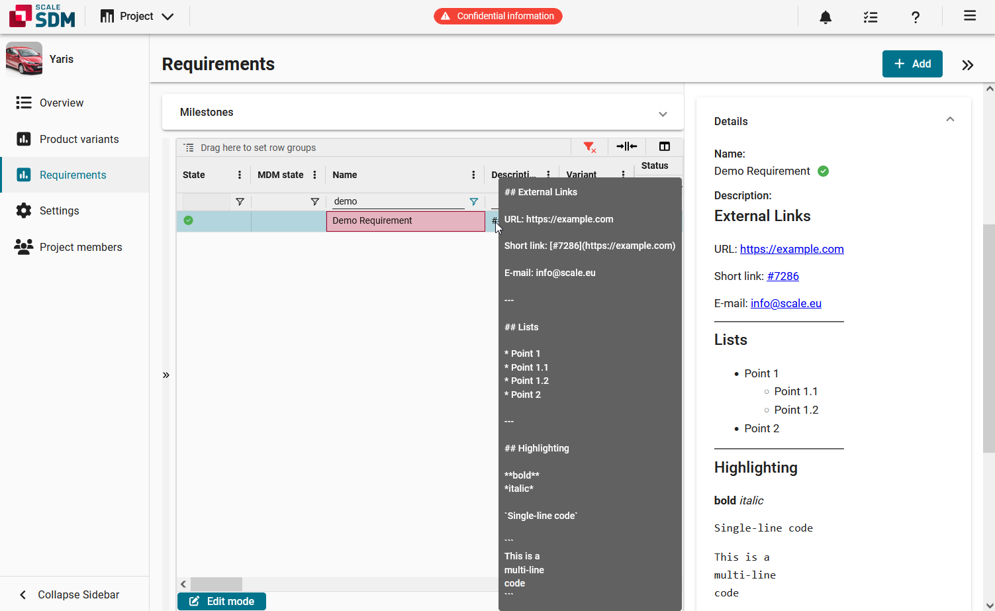The height and width of the screenshot is (611, 995).
Task: Open Name column menu
Action: click(x=473, y=175)
